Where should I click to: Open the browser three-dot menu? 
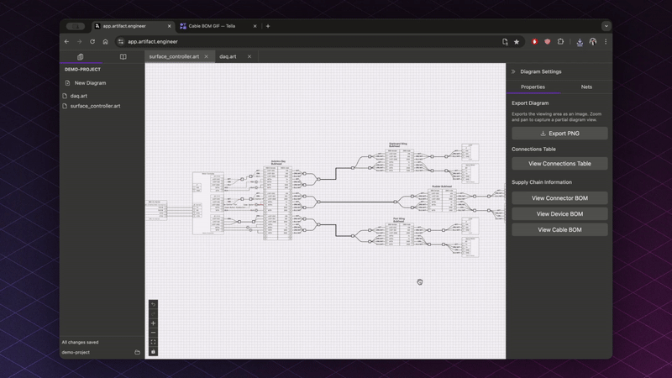[x=606, y=41]
